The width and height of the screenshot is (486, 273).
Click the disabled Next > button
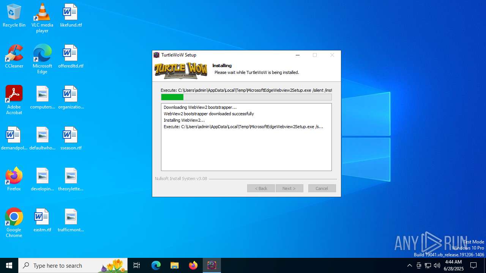pyautogui.click(x=289, y=188)
